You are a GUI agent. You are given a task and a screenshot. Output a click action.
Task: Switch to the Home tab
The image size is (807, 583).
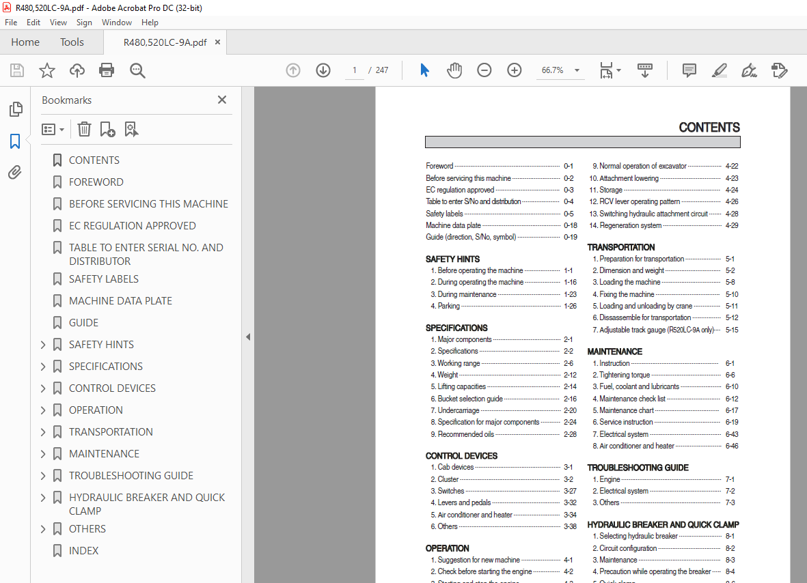pos(25,42)
